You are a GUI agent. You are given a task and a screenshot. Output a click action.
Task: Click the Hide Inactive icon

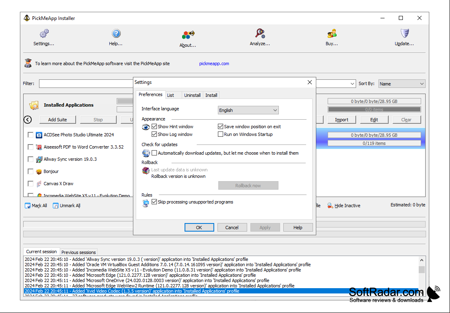pos(330,206)
